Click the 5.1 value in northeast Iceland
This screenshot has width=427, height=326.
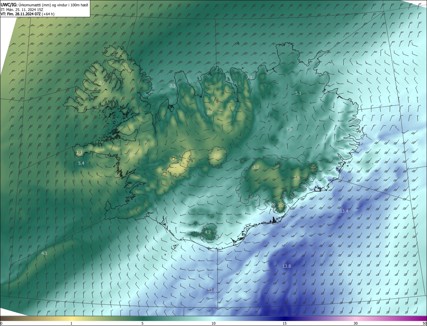298,93
